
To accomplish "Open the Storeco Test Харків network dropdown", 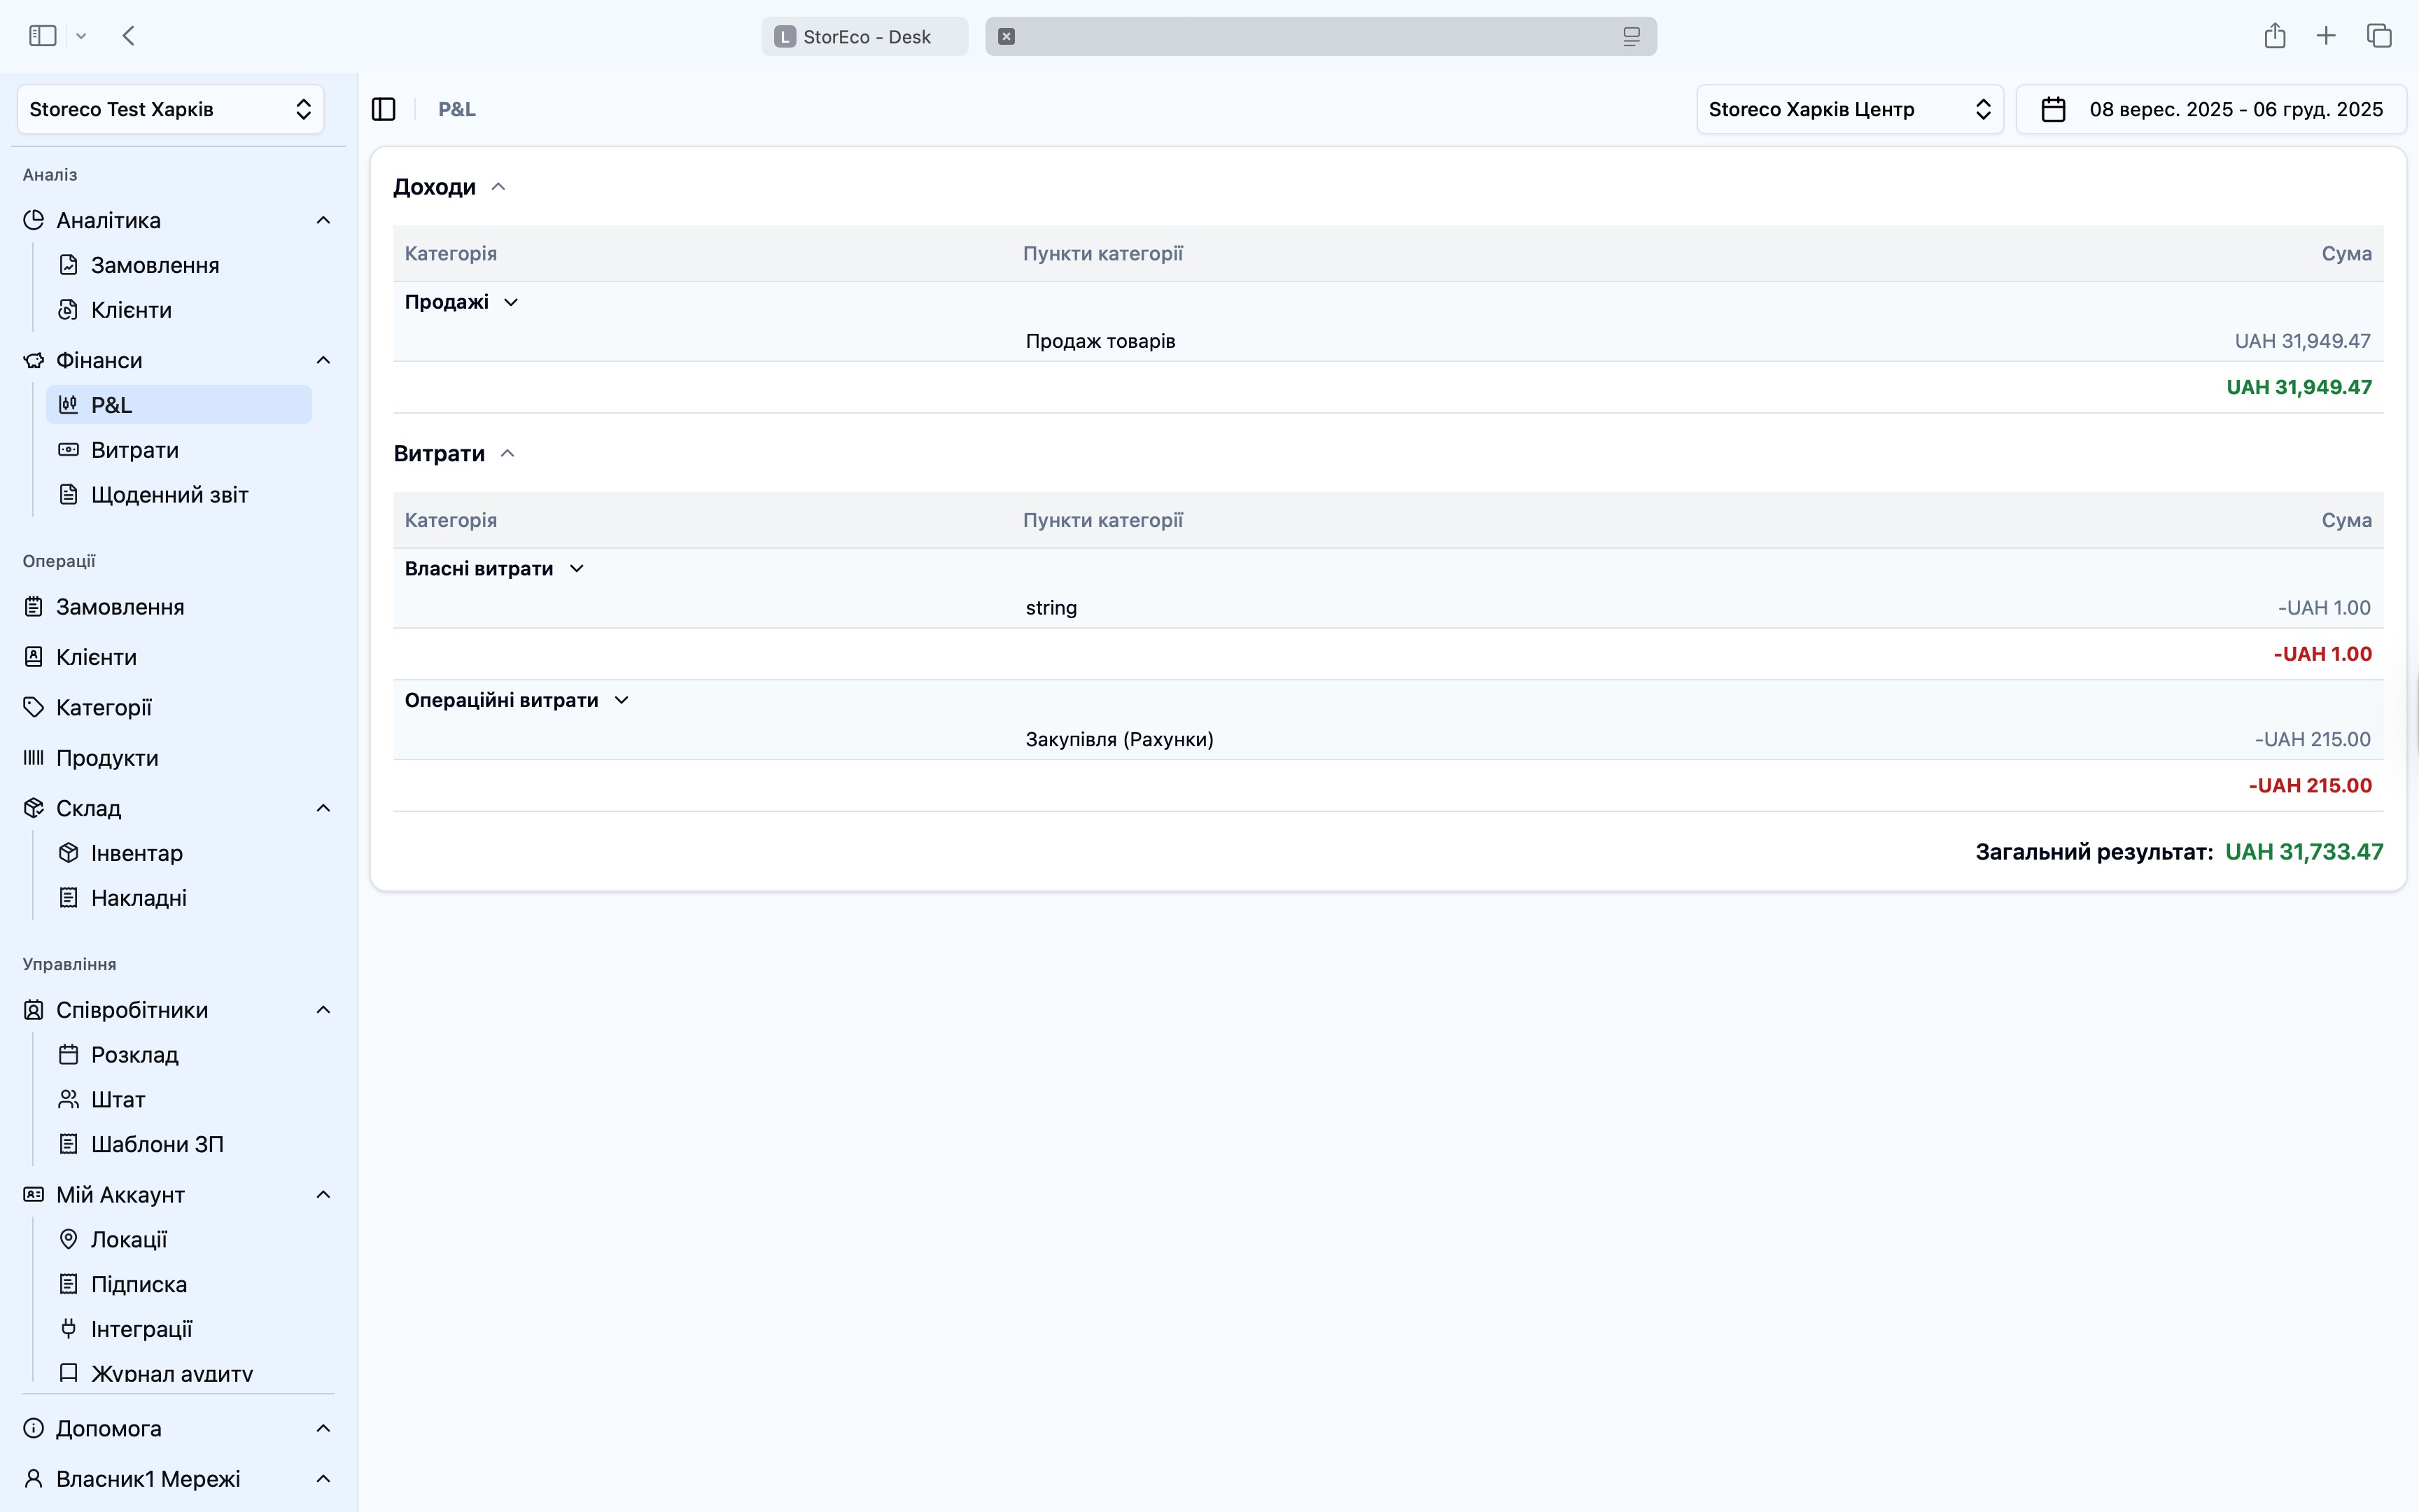I will [x=170, y=109].
